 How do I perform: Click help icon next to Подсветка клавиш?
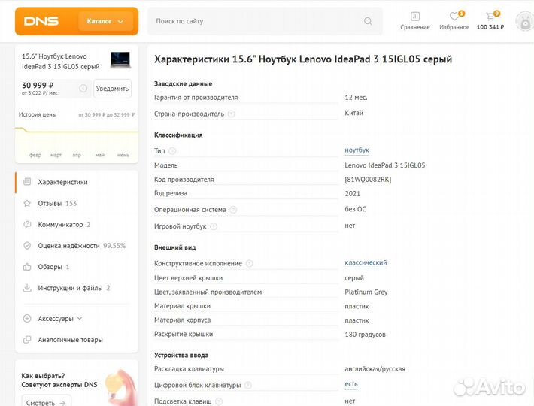[x=219, y=401]
